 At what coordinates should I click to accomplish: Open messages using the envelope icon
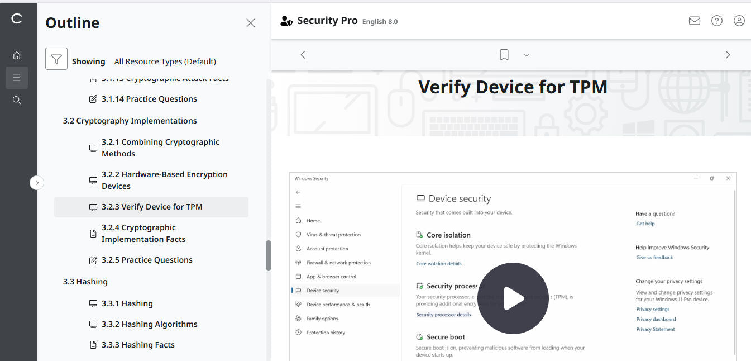click(x=694, y=21)
